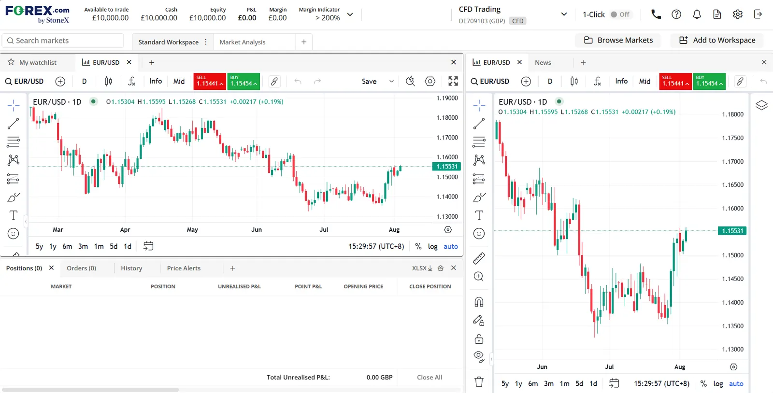Select 1y range in left chart
This screenshot has width=773, height=393.
(53, 246)
